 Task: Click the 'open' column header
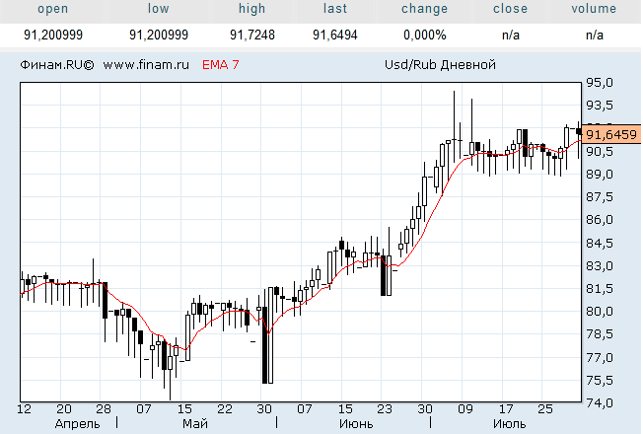[x=53, y=9]
